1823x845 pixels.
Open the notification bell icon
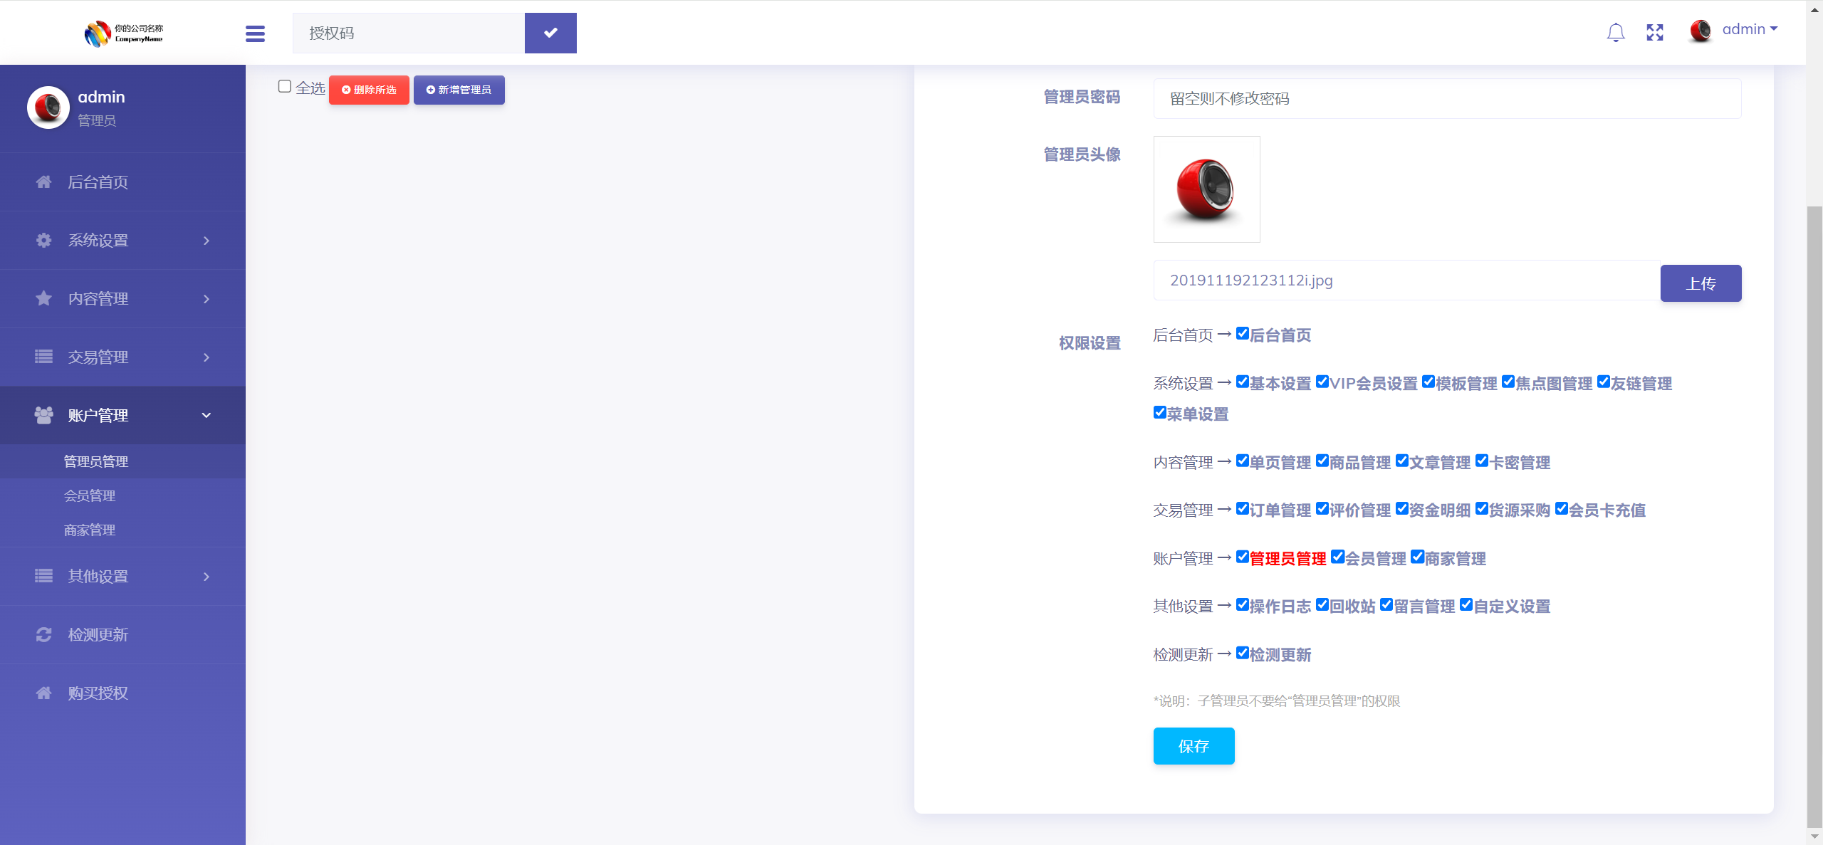click(1616, 33)
